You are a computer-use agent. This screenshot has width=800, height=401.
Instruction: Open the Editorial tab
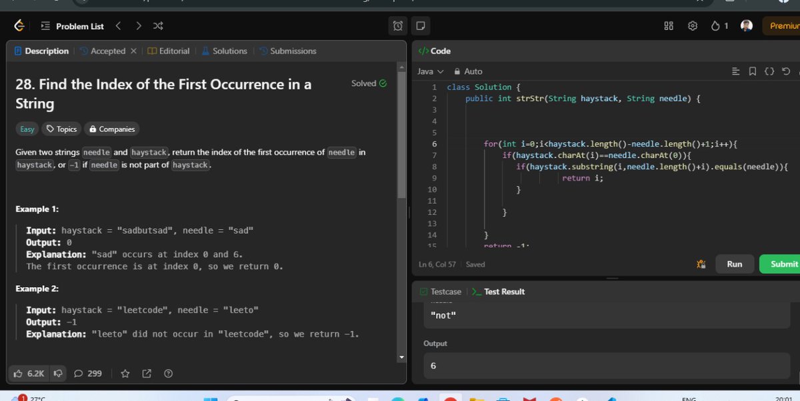(x=169, y=51)
